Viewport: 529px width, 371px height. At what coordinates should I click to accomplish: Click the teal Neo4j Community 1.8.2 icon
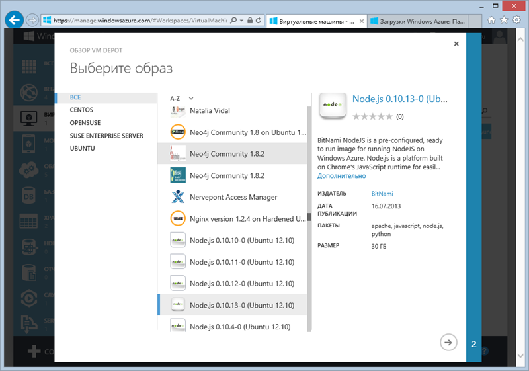pos(178,175)
